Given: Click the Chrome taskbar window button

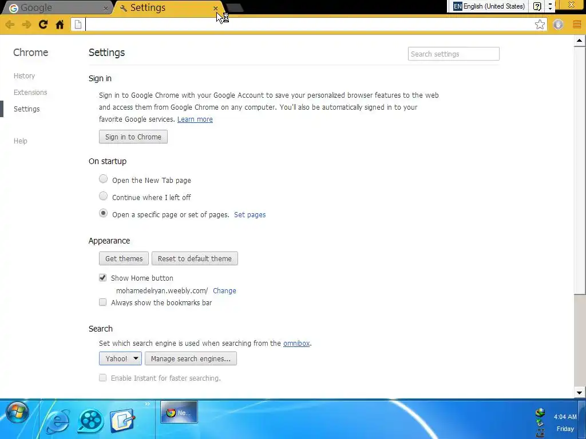Looking at the screenshot, I should tap(179, 412).
